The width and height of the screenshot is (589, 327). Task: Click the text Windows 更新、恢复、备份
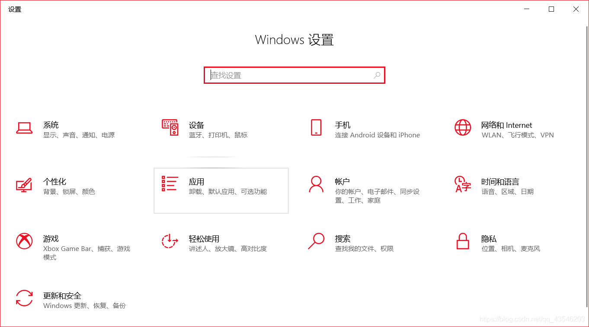click(x=85, y=306)
